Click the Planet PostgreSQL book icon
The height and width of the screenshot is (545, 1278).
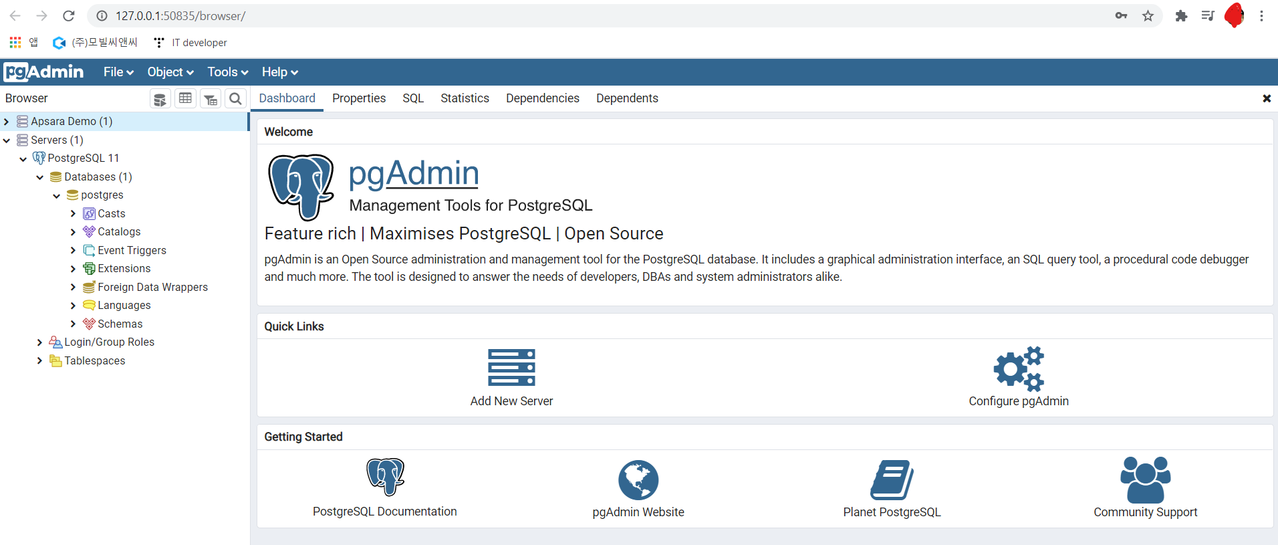892,479
